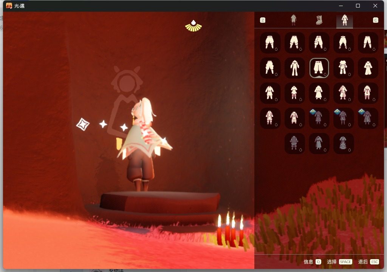Select the short top with pink pants outfit
This screenshot has height=272, width=387.
pos(294,93)
